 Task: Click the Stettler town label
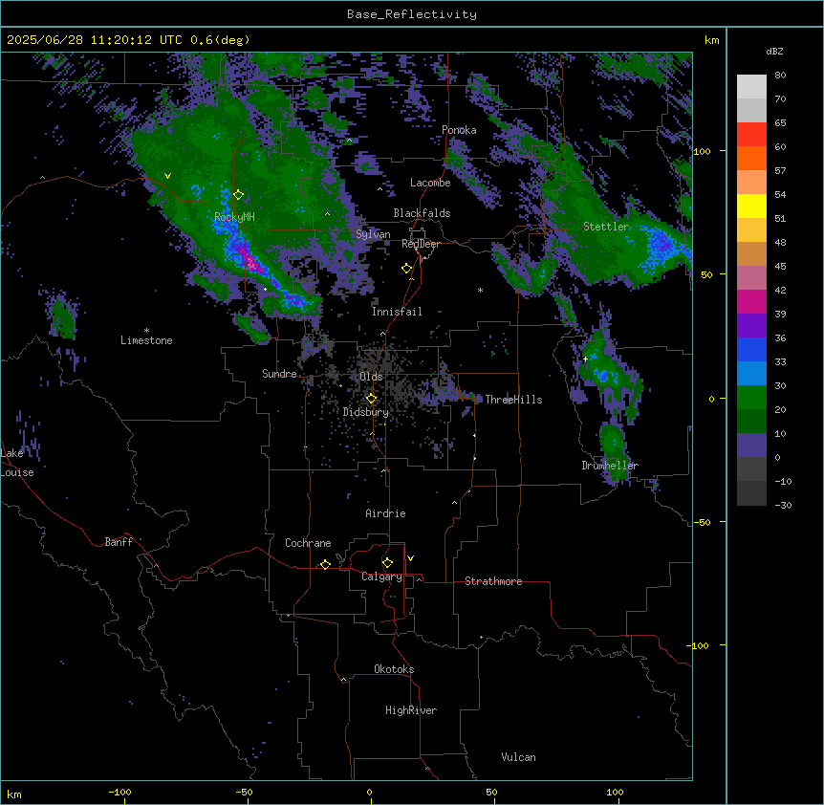(606, 227)
